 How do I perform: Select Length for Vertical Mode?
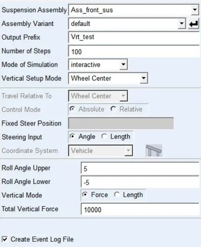(x=117, y=194)
